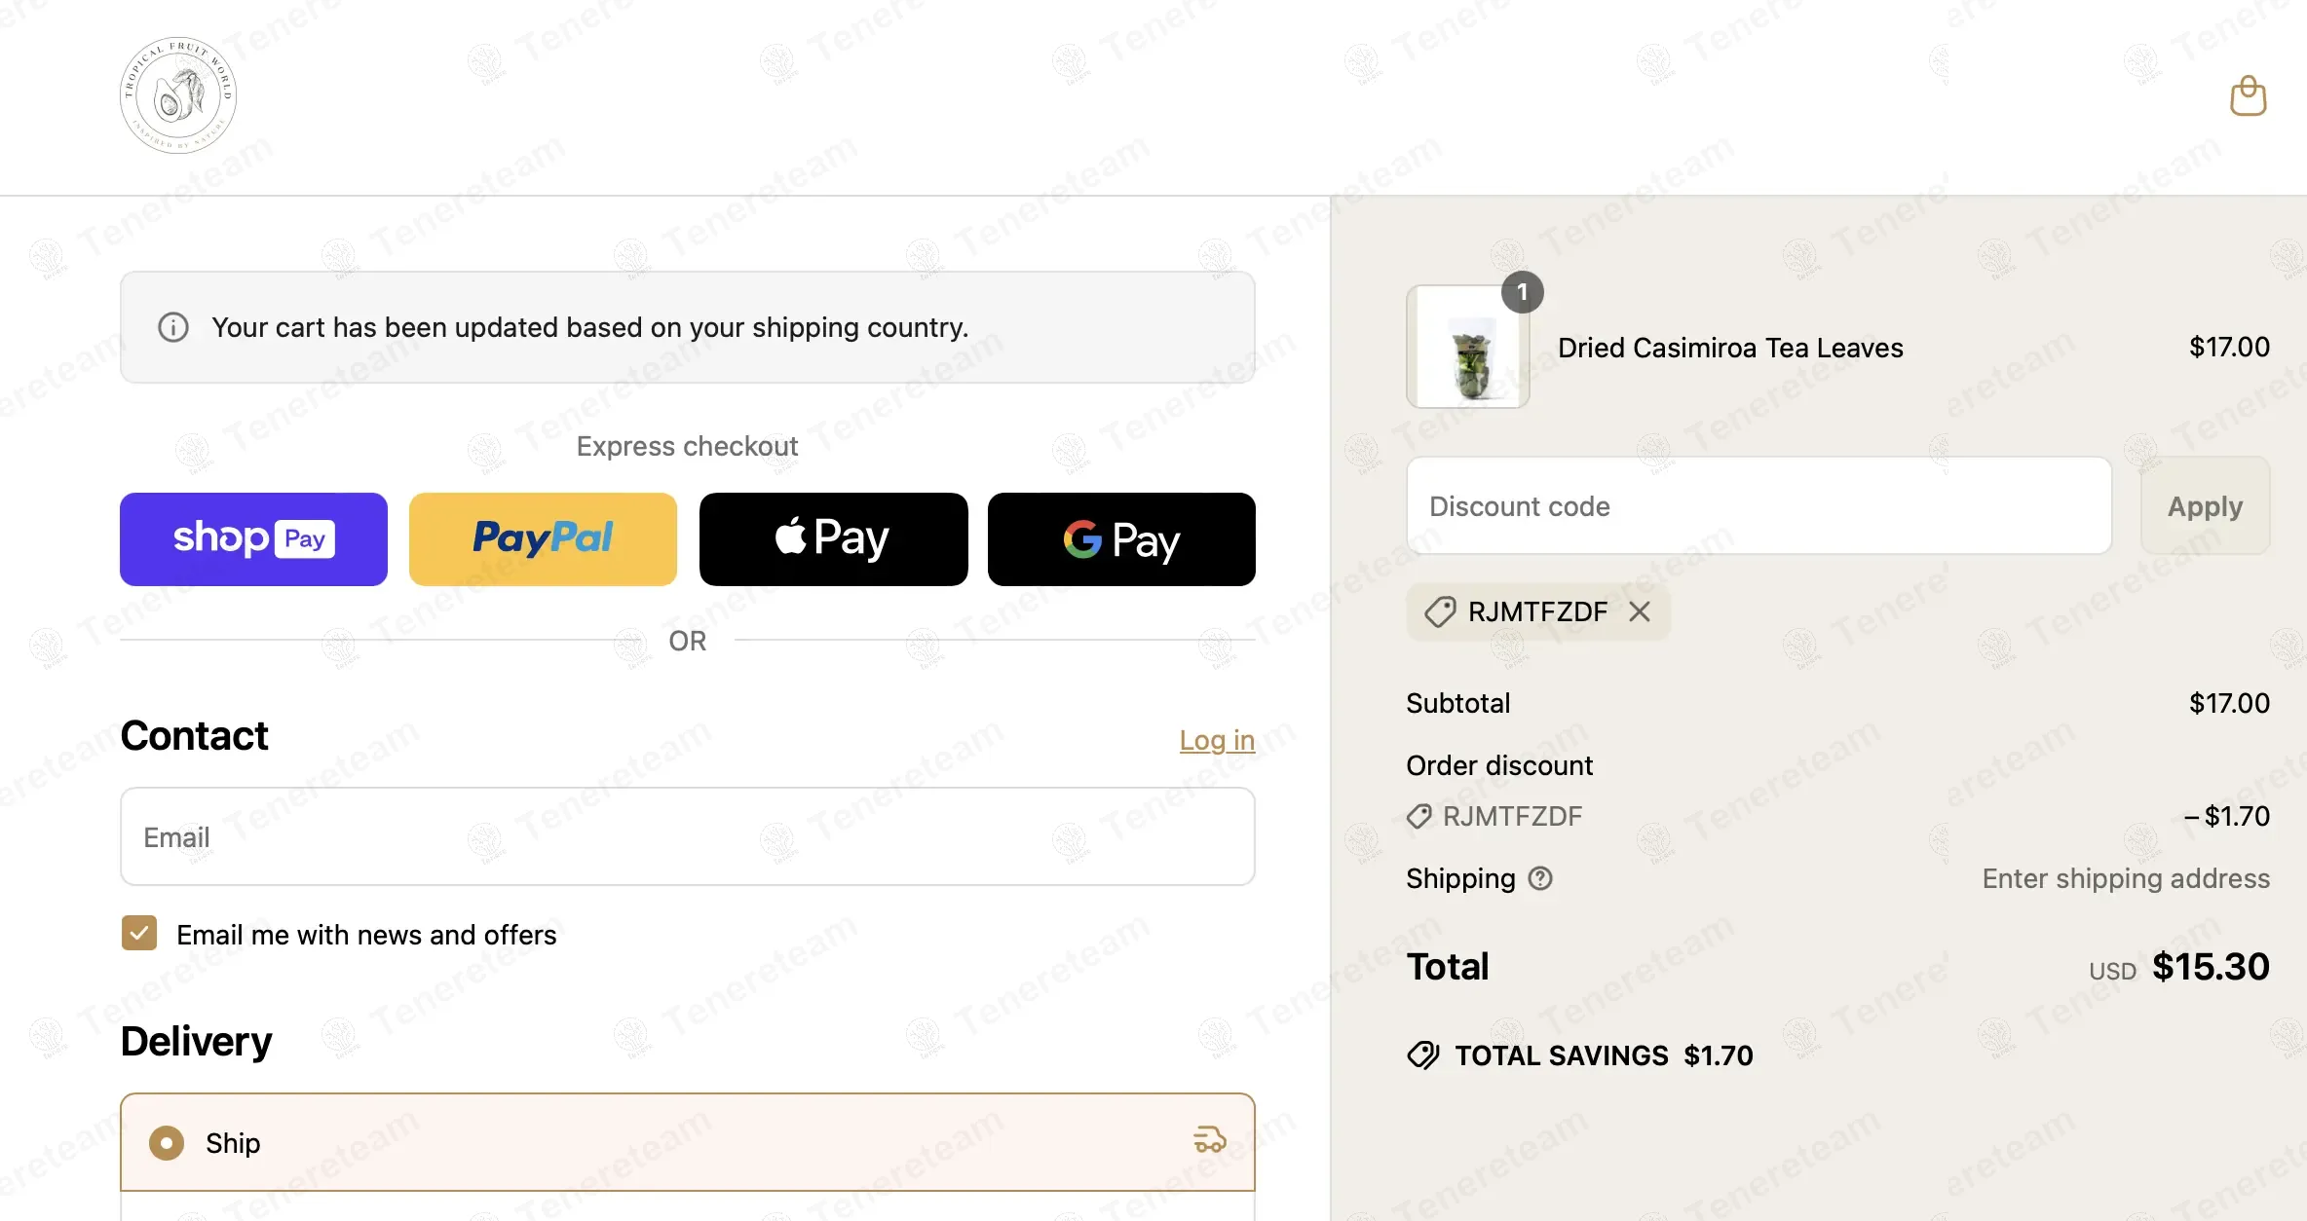This screenshot has width=2307, height=1221.
Task: Choose Google Pay express checkout
Action: pyautogui.click(x=1121, y=538)
